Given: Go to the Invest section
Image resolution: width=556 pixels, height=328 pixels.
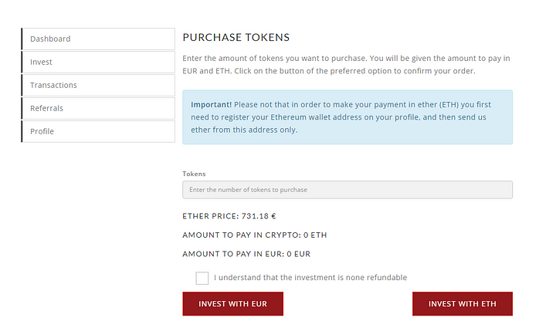Looking at the screenshot, I should point(98,62).
